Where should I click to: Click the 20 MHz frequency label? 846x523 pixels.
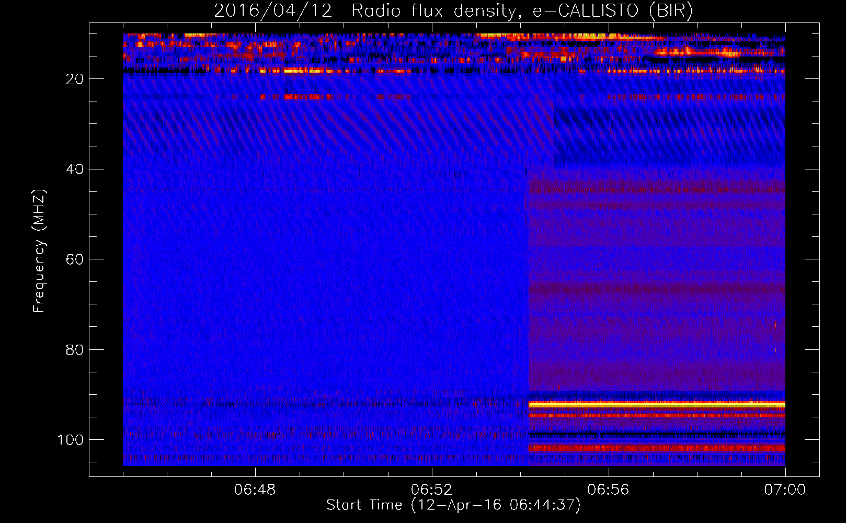(75, 79)
